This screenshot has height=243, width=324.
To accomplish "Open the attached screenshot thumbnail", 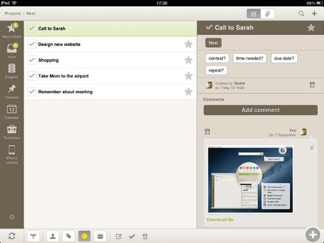I will click(x=250, y=180).
